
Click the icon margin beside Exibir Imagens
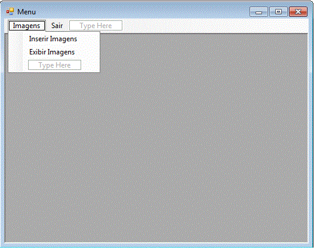[x=16, y=52]
